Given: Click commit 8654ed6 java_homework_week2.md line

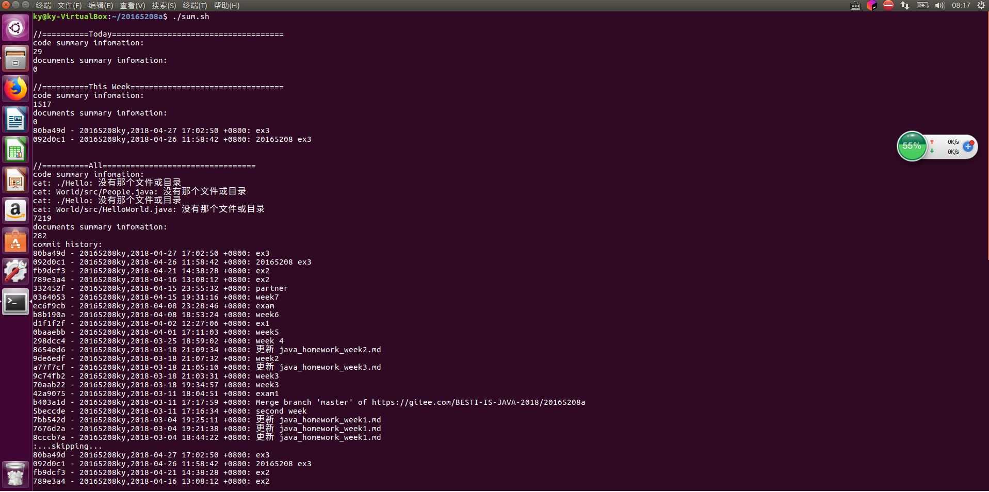Looking at the screenshot, I should (x=207, y=350).
